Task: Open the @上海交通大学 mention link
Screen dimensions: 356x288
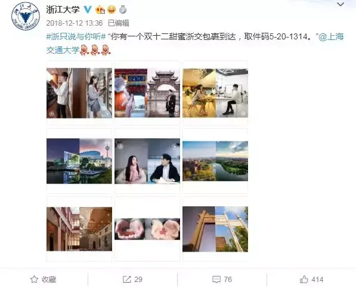Action: pos(195,43)
